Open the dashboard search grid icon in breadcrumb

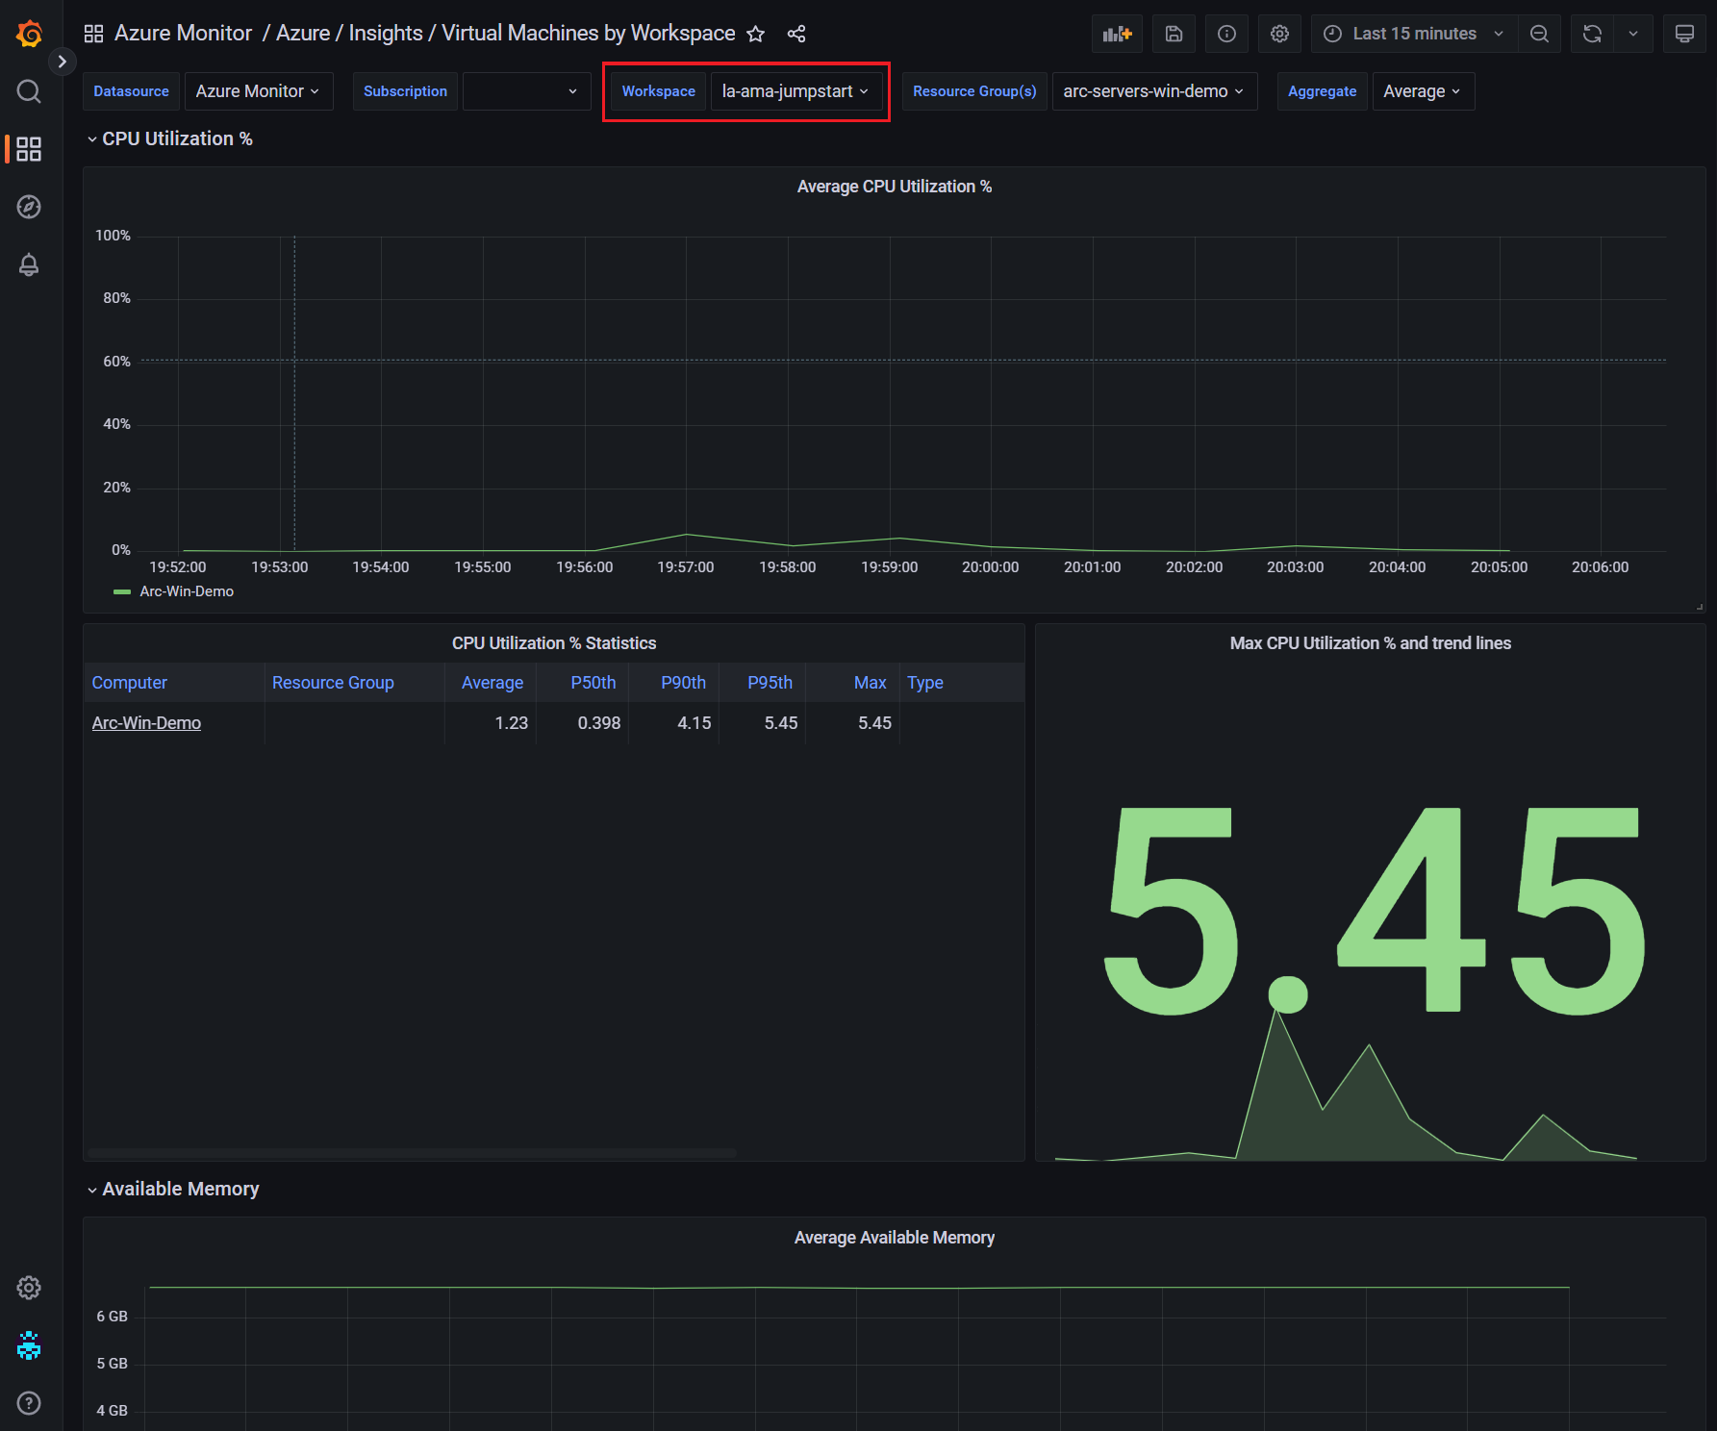tap(93, 34)
